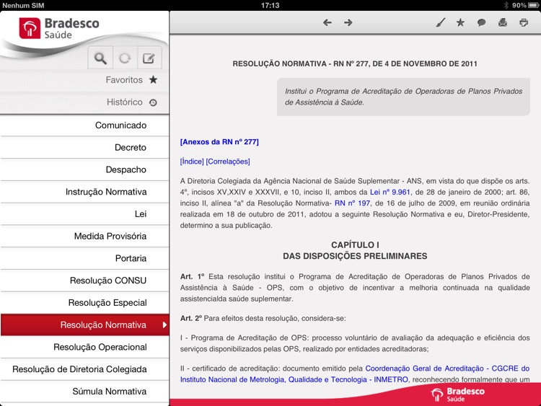The width and height of the screenshot is (541, 406).
Task: Tap the search magnifier icon
Action: pos(100,58)
